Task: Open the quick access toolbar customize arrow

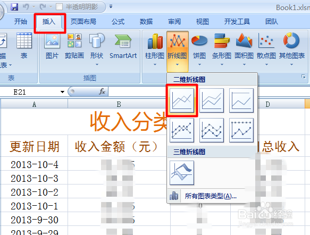Action: [111, 7]
